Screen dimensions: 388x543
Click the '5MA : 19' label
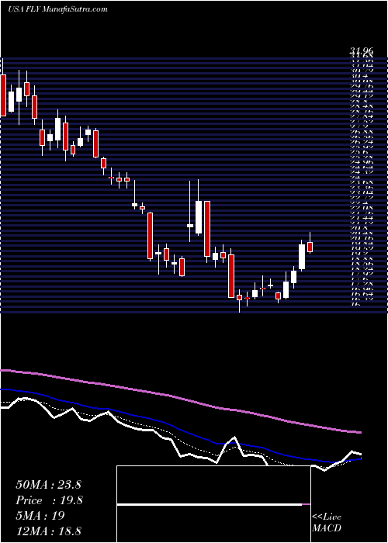coord(40,516)
